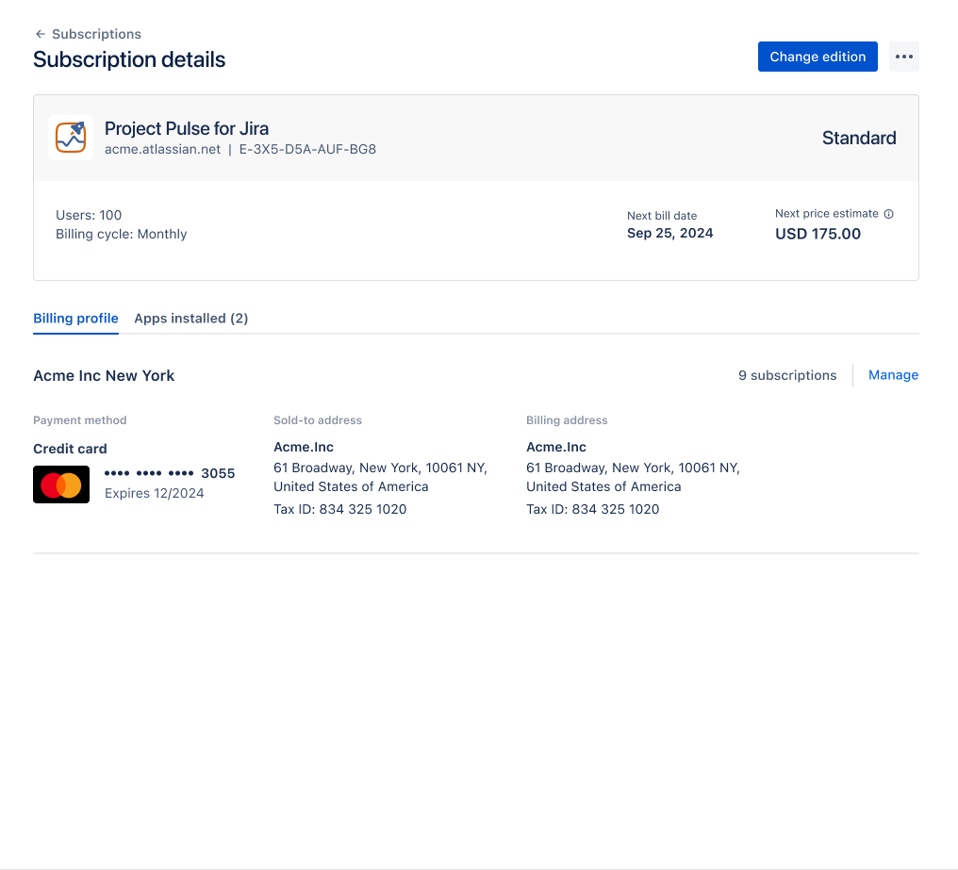Click Acme.Inc under Sold-to address
Viewport: 958px width, 870px height.
304,447
